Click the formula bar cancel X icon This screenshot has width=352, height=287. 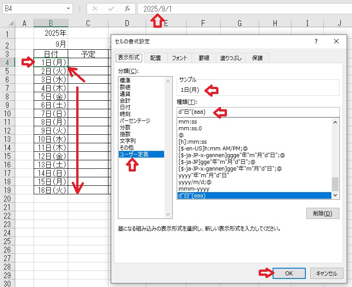[x=95, y=9]
